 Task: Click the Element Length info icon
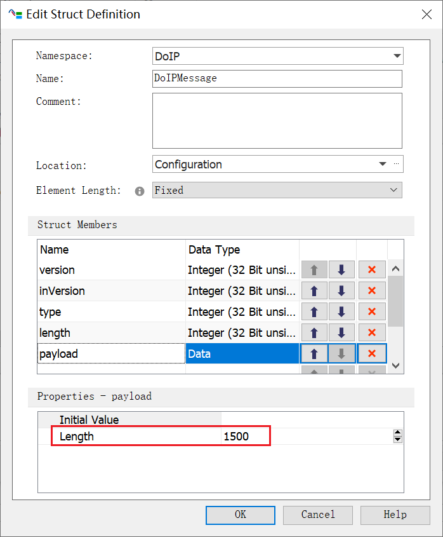tap(140, 191)
